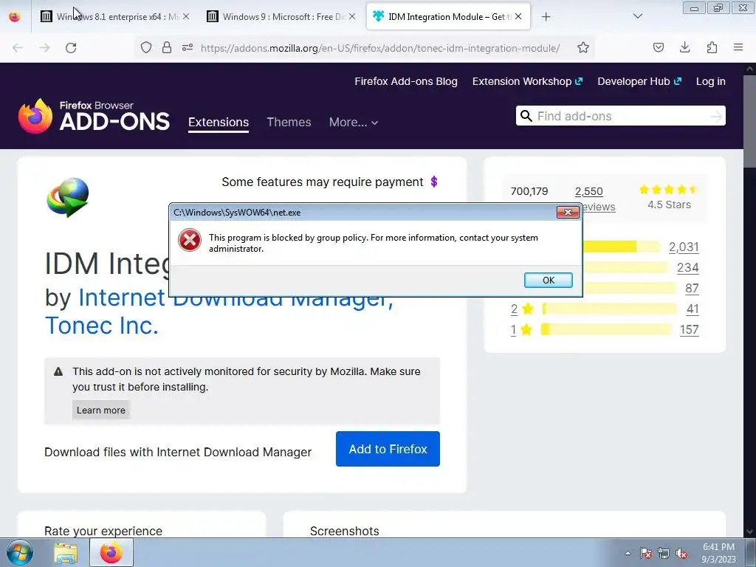Screen dimensions: 756x567
Task: Click the search magnifier icon
Action: tap(526, 116)
